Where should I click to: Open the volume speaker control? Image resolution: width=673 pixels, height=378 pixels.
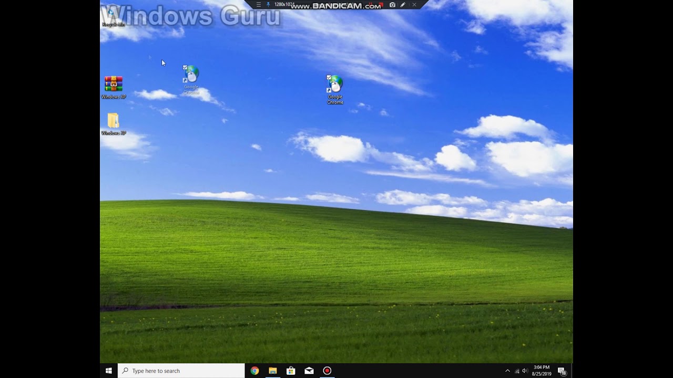[x=524, y=371]
